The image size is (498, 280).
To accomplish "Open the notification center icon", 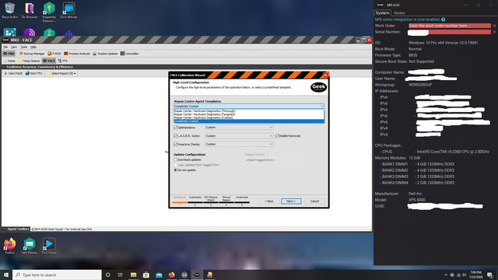I will click(489, 275).
